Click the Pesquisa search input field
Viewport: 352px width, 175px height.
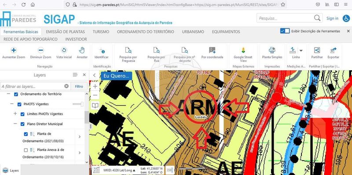(285, 18)
